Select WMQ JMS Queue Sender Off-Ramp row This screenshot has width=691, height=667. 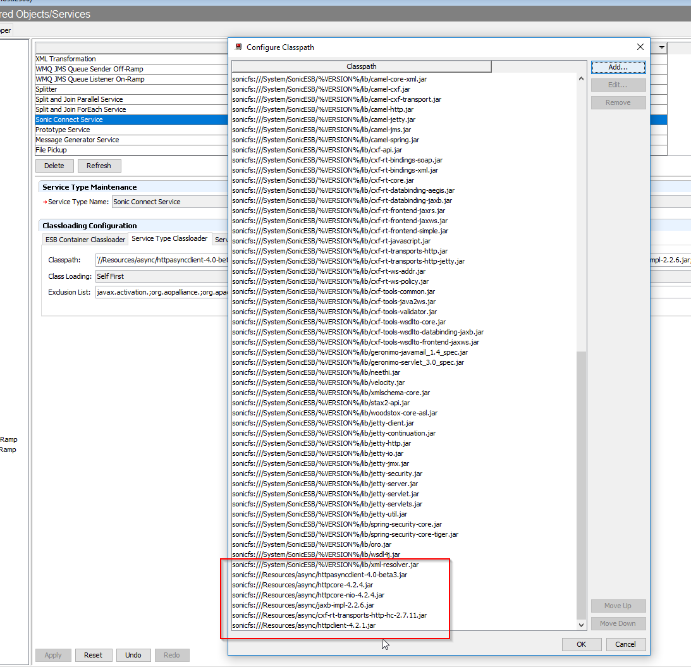[131, 69]
